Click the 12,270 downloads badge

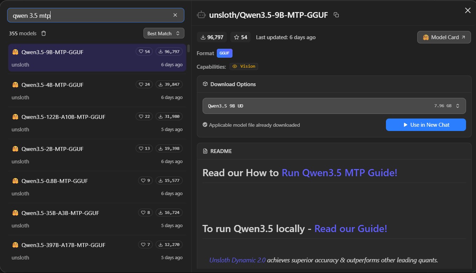[169, 245]
